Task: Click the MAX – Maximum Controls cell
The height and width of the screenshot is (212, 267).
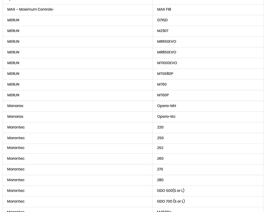Action: (78, 10)
